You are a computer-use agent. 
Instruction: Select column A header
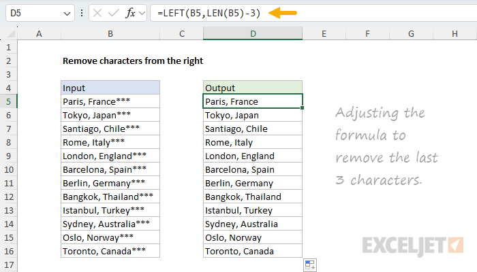coord(39,33)
